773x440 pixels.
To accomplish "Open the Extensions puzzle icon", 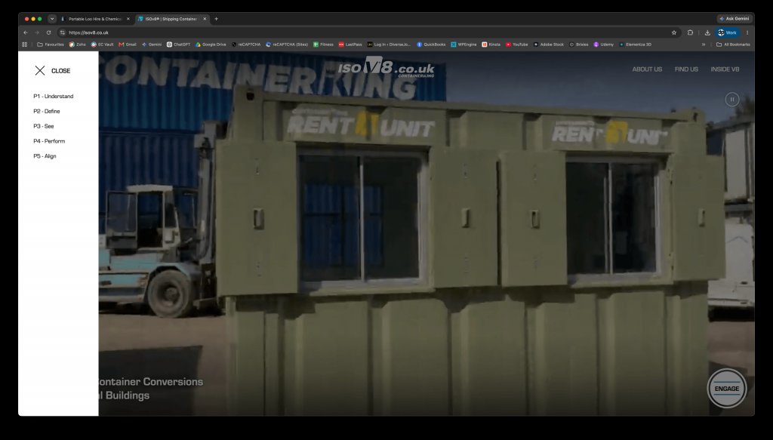I will coord(690,32).
